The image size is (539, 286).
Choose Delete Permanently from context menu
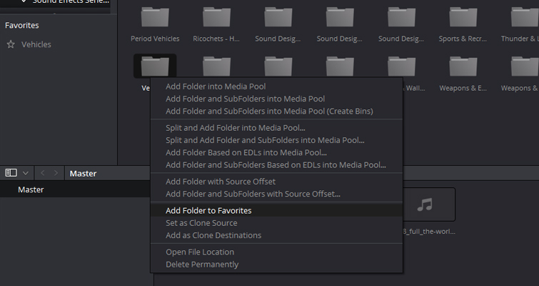[202, 264]
